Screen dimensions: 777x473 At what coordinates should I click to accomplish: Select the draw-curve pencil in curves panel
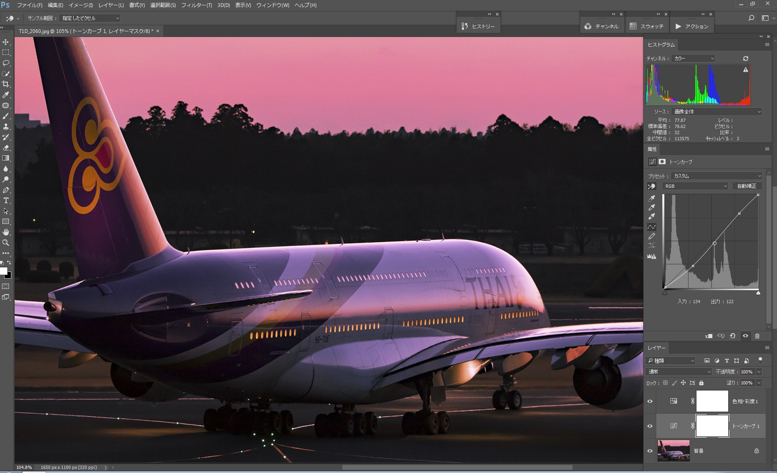pyautogui.click(x=651, y=236)
